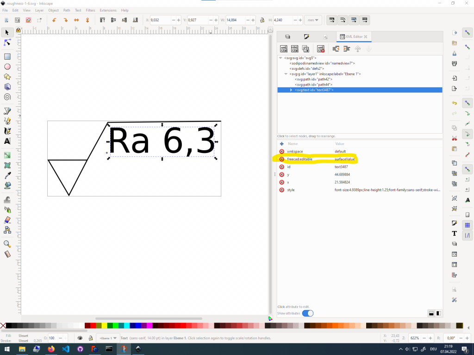Increase the zoom level with plus
The width and height of the screenshot is (474, 355).
coord(430,338)
